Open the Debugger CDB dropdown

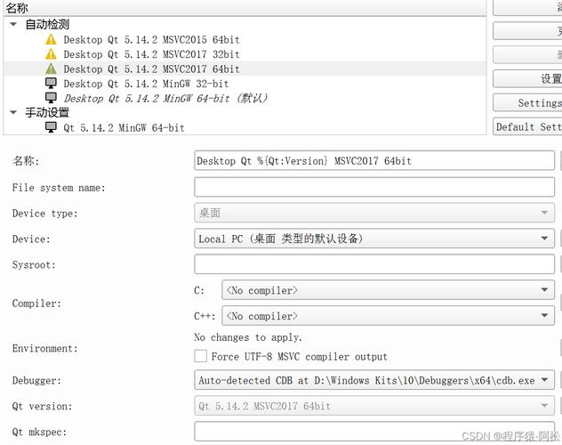click(374, 380)
